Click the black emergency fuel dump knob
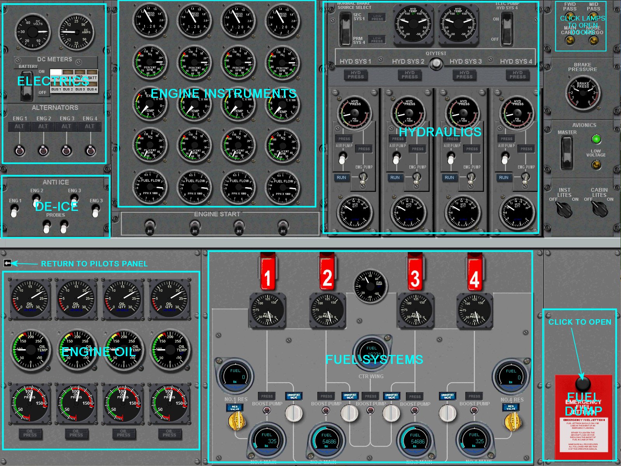The image size is (621, 466). [x=582, y=384]
